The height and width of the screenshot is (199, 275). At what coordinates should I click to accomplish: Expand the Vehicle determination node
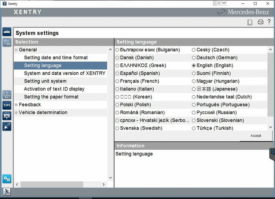(16, 112)
